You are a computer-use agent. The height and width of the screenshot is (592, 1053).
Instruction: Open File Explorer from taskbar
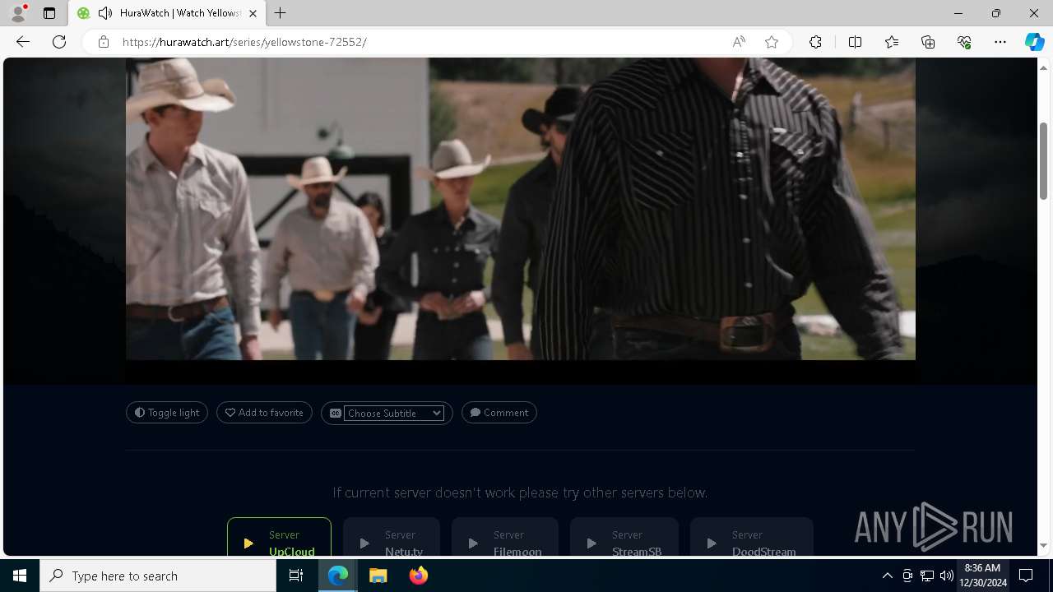tap(378, 576)
